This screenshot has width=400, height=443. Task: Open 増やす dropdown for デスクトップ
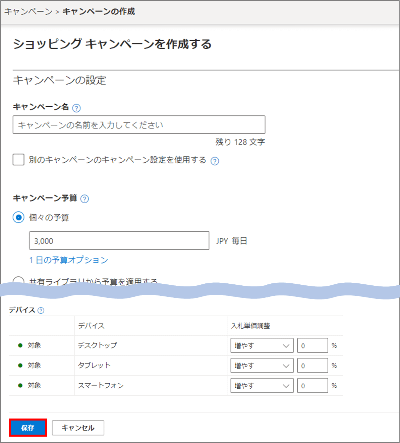(262, 346)
